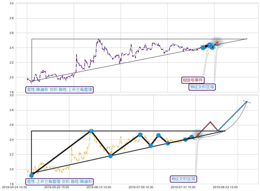Select the 显性:上升三角整理 交织 隐性:降旗形 label
The height and width of the screenshot is (191, 260).
pyautogui.click(x=59, y=182)
